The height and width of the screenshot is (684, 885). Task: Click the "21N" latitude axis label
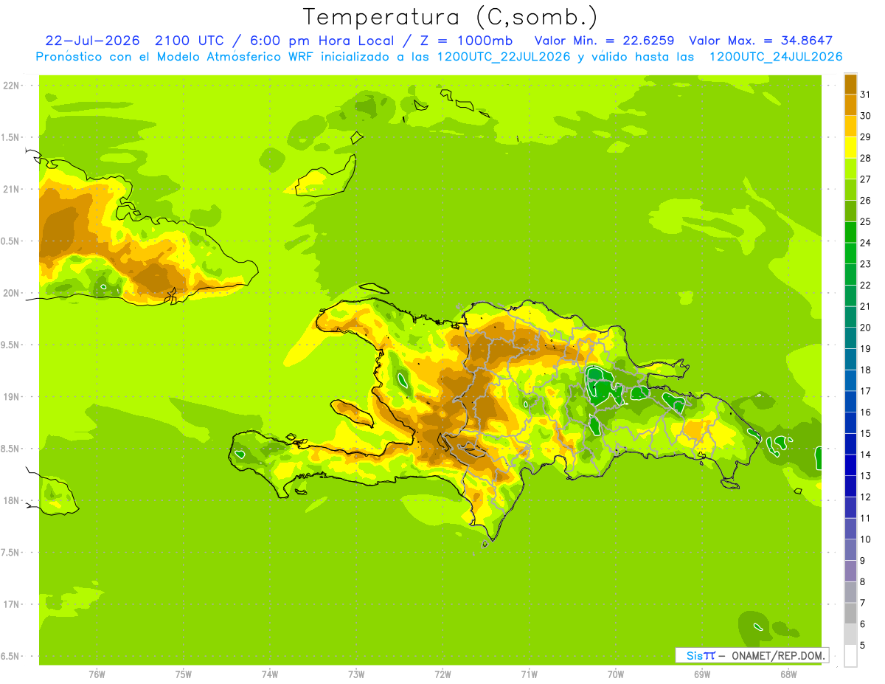[11, 189]
